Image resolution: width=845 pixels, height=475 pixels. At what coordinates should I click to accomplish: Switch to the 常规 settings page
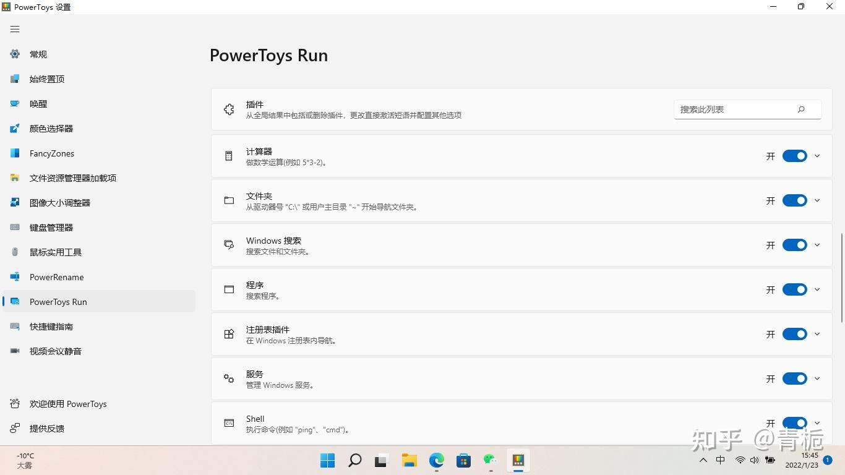tap(38, 54)
